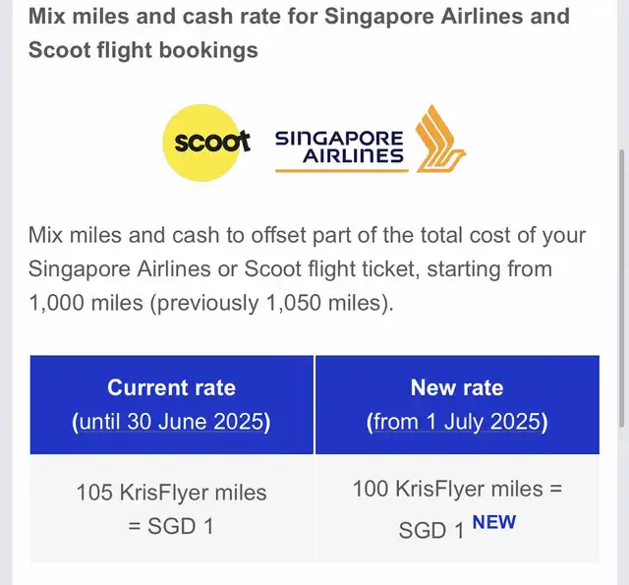Click the orange underline beneath Singapore Airlines
629x585 pixels.
(341, 171)
